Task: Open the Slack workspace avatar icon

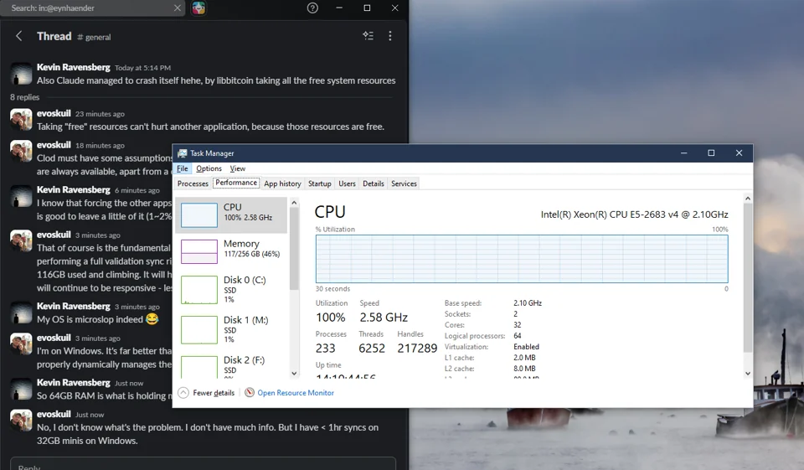Action: tap(199, 8)
